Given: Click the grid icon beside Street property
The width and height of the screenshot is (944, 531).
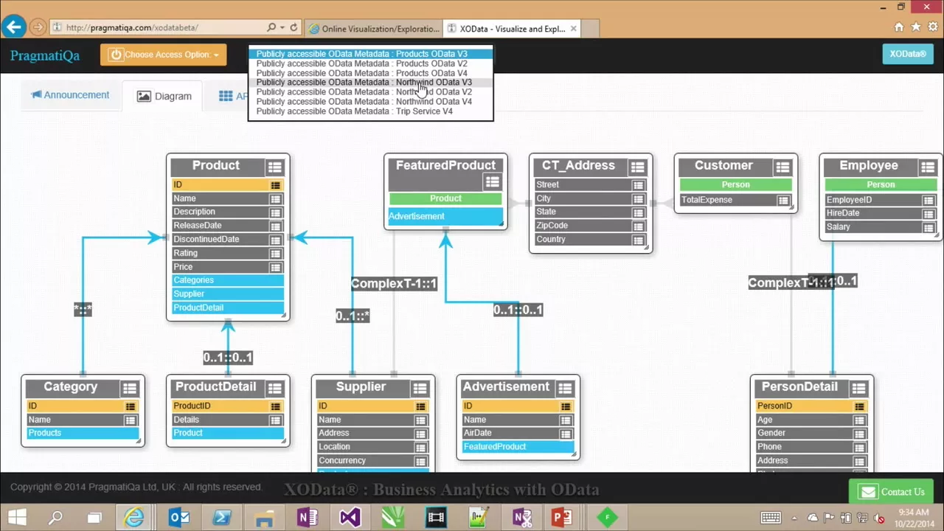Looking at the screenshot, I should click(638, 185).
